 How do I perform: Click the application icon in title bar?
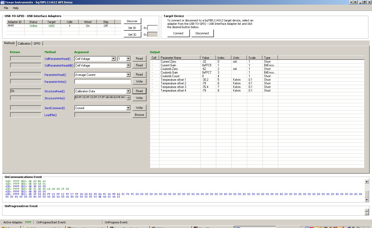pyautogui.click(x=2, y=2)
